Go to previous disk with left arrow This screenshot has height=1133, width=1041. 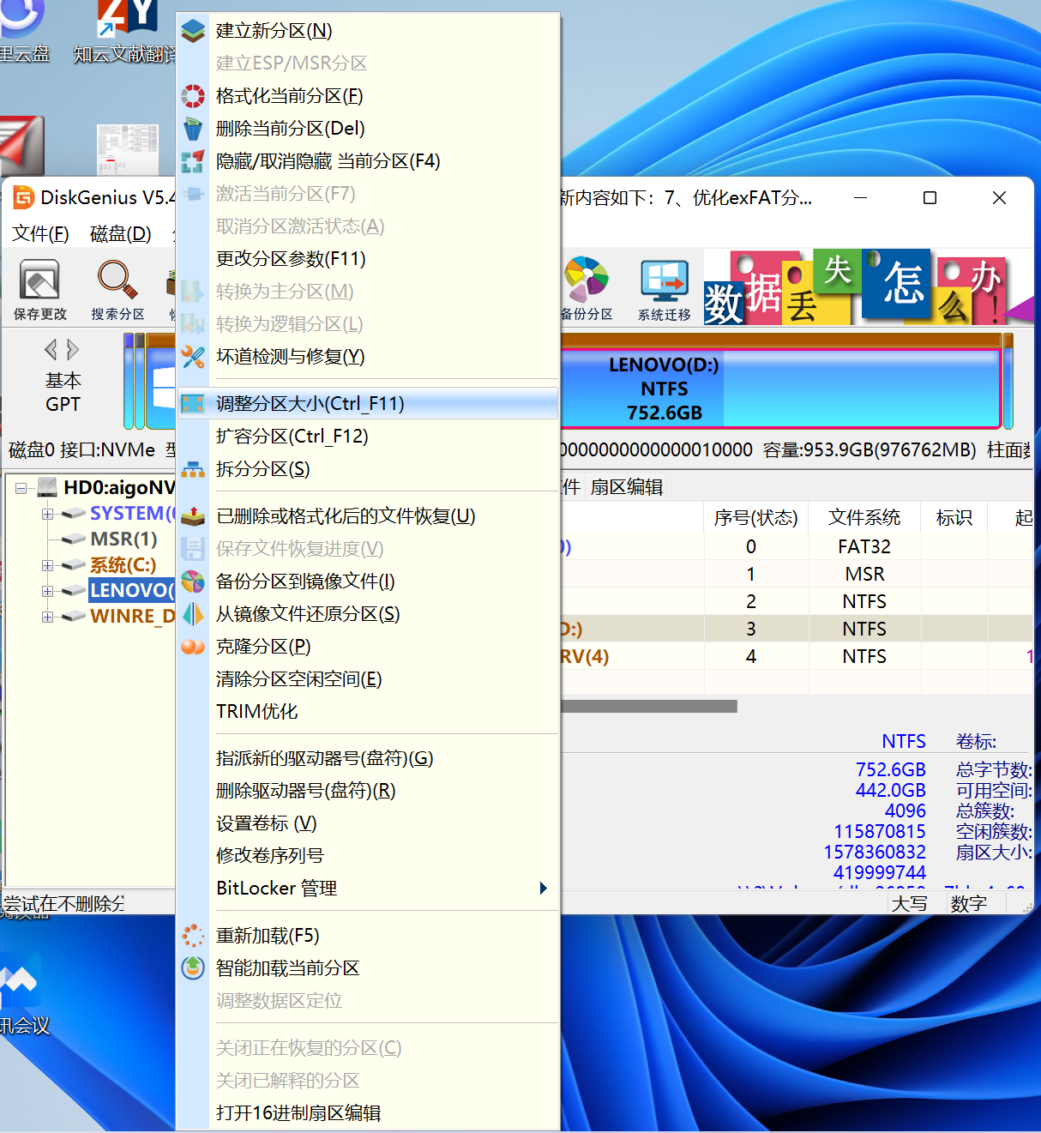(x=51, y=350)
